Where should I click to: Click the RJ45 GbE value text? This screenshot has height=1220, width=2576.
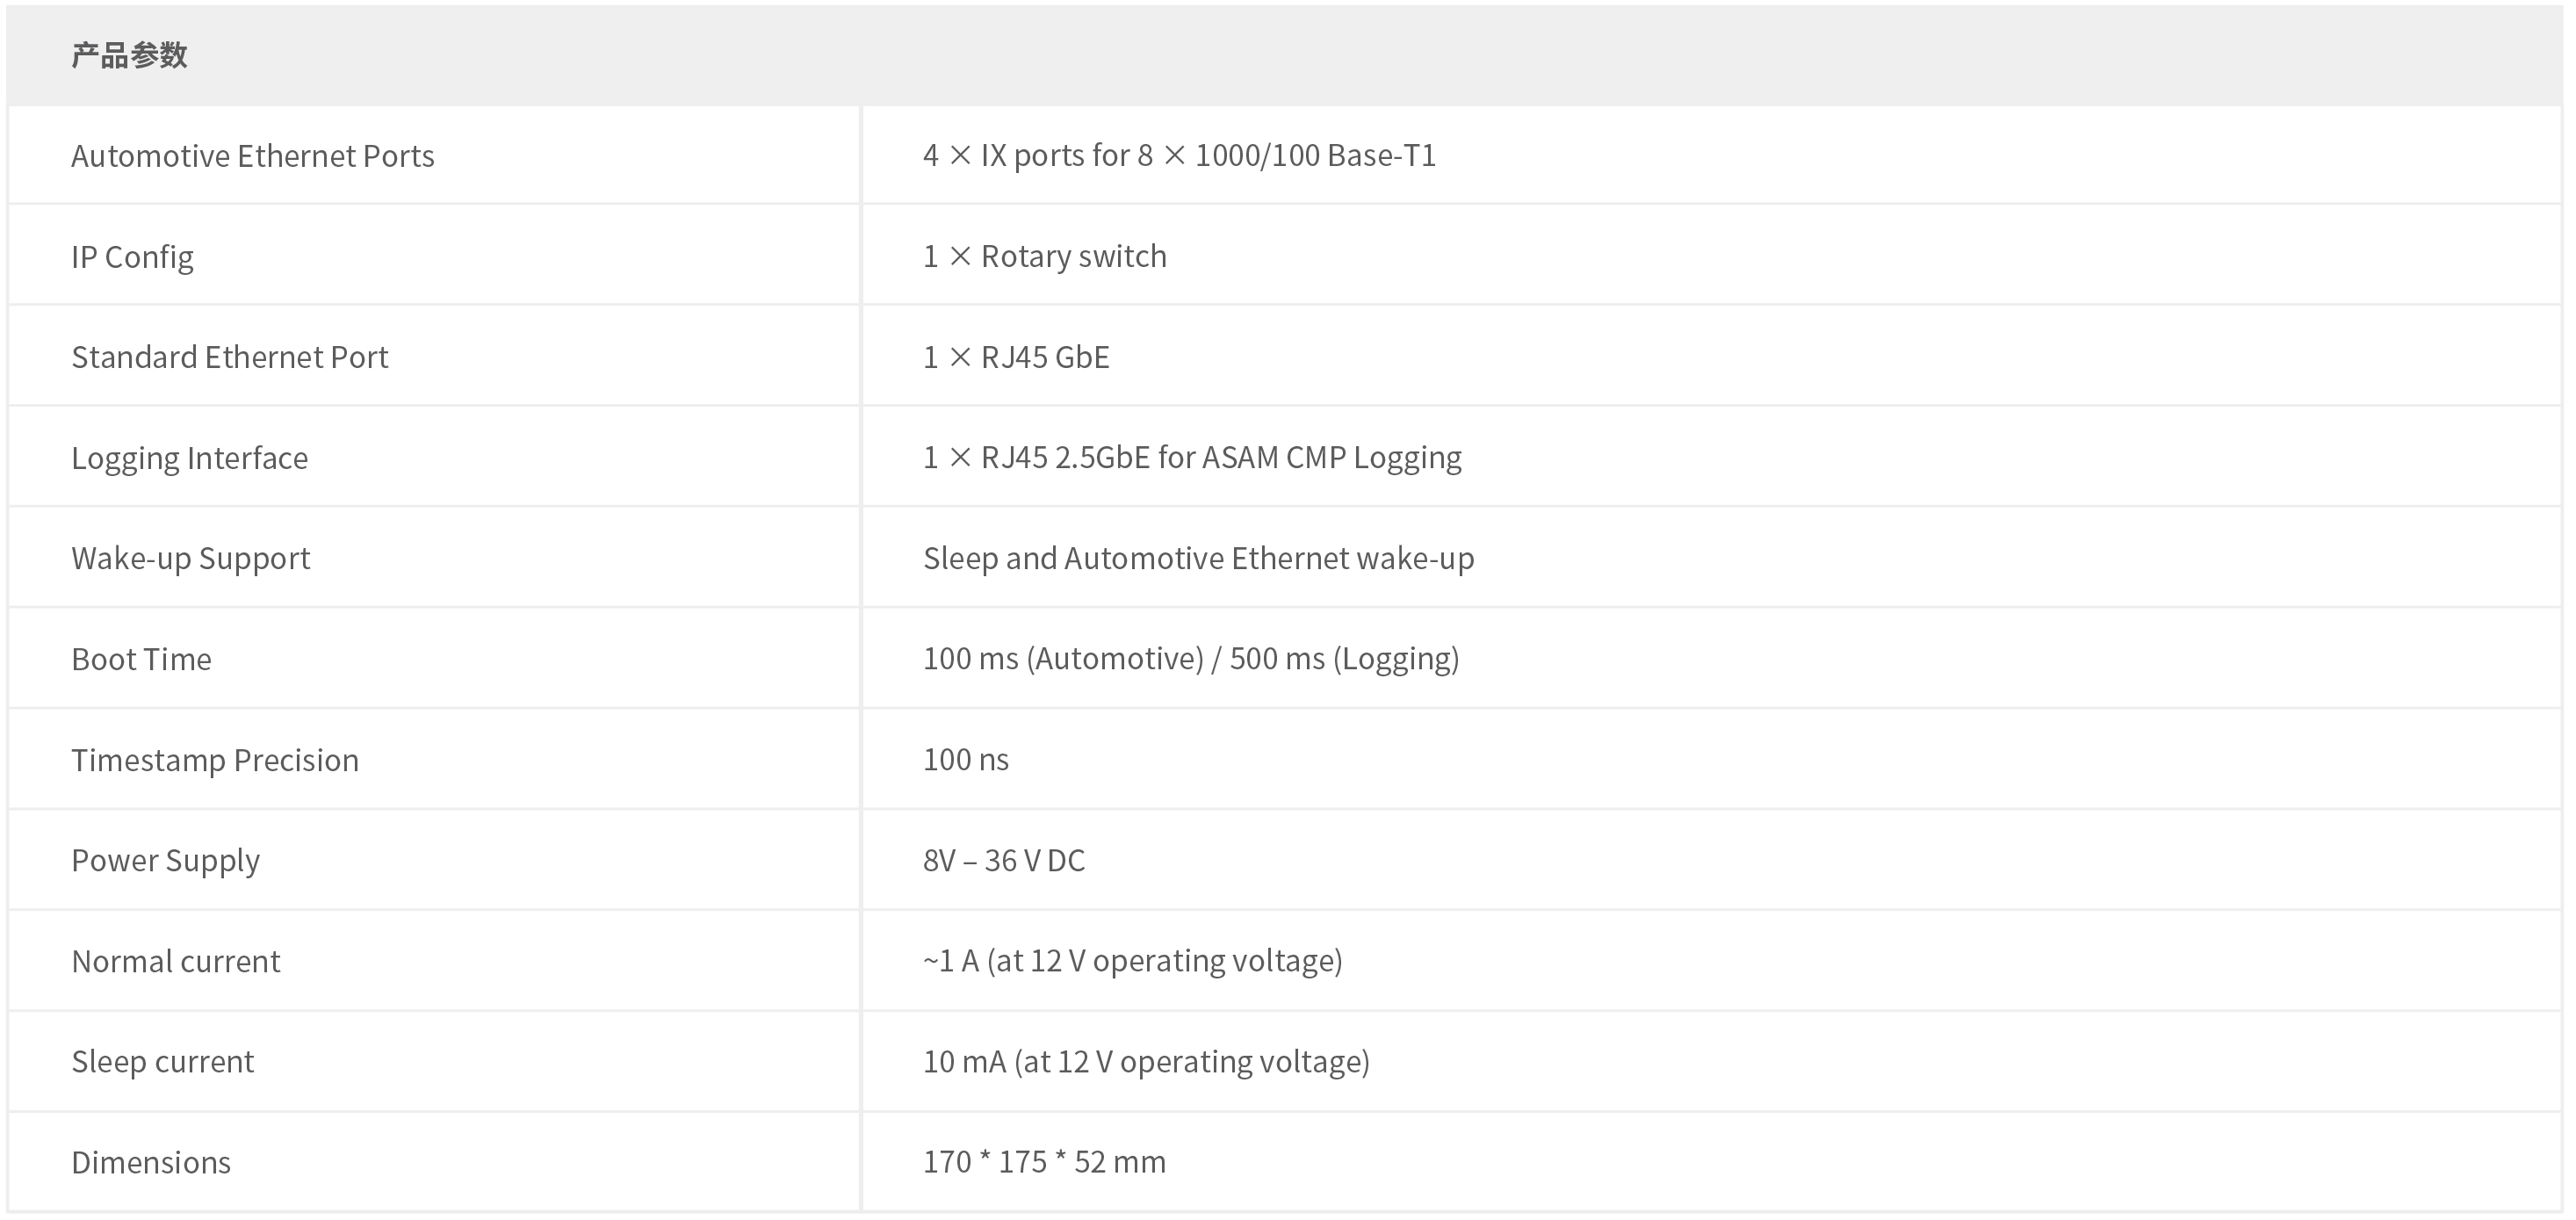click(1016, 357)
